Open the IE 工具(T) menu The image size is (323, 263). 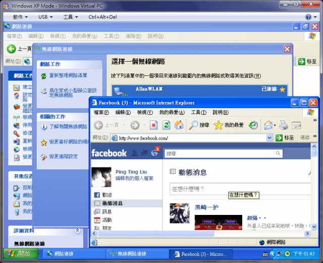pyautogui.click(x=198, y=112)
